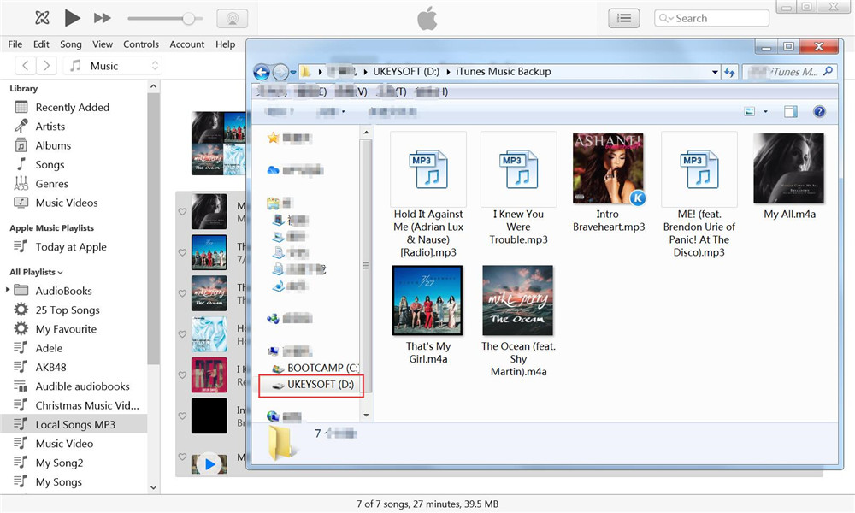Go forward in iTunes navigation
Screen dimensions: 855x513
tap(46, 66)
